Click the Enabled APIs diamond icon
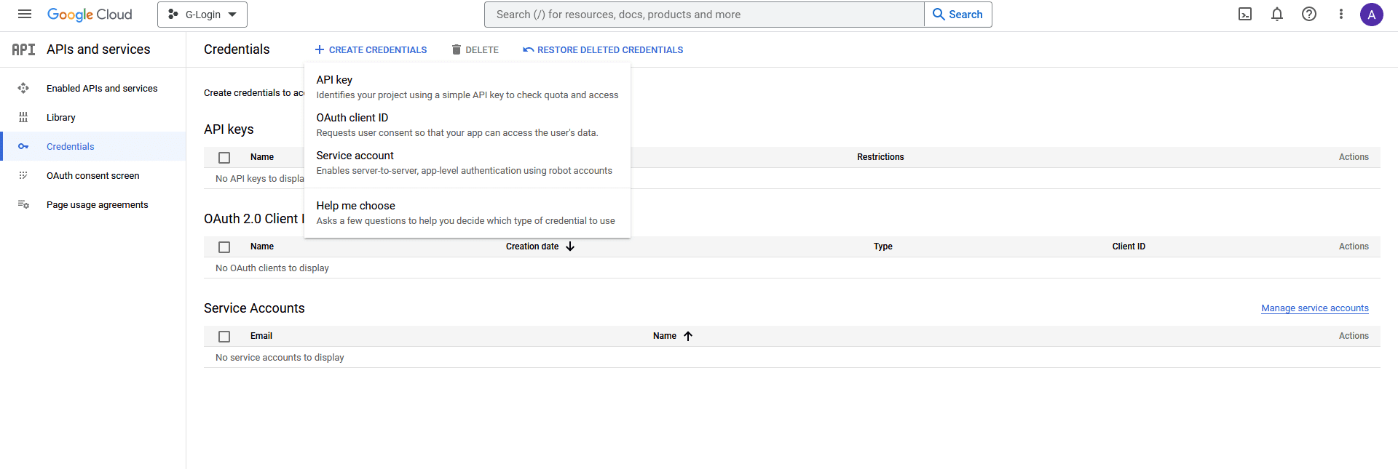 click(x=23, y=88)
